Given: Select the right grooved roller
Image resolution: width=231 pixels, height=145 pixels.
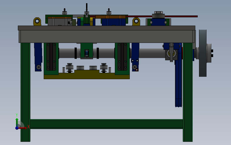Looking at the screenshot, I should click(104, 68).
